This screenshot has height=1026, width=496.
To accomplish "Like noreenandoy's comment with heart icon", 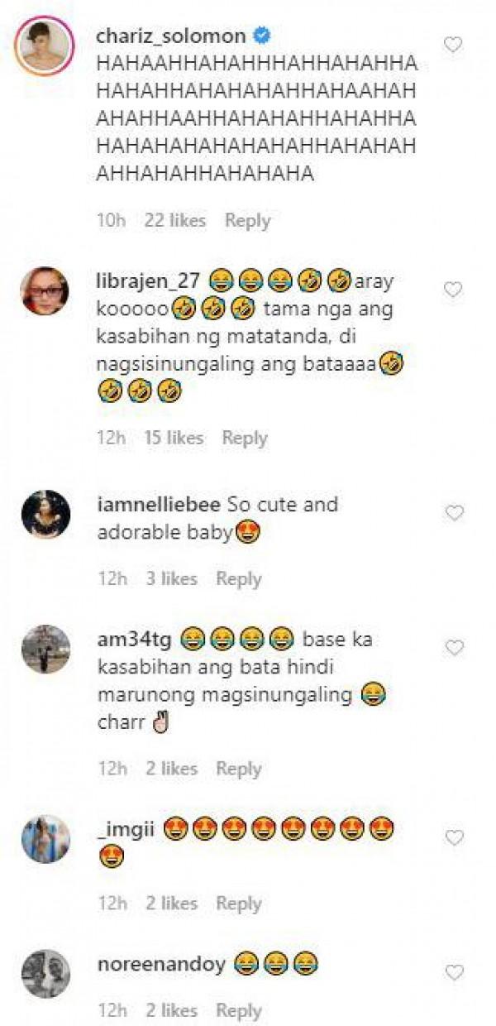I will (x=454, y=972).
